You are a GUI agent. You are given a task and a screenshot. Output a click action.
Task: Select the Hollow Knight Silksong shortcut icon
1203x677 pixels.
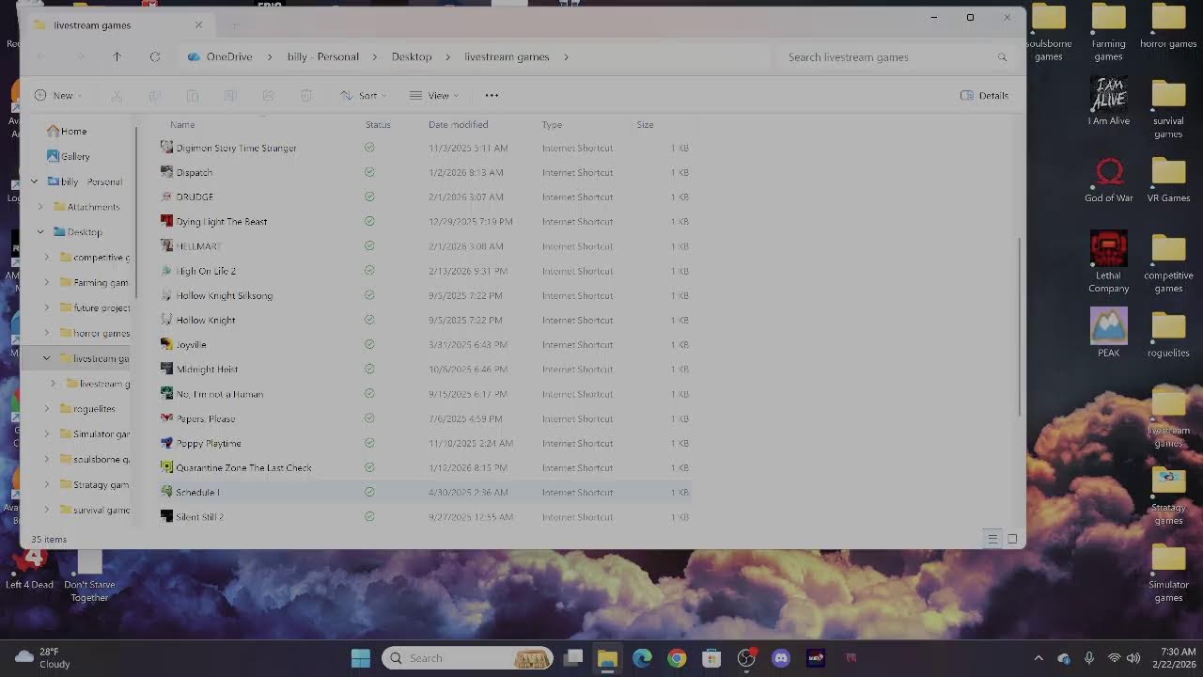pos(166,295)
